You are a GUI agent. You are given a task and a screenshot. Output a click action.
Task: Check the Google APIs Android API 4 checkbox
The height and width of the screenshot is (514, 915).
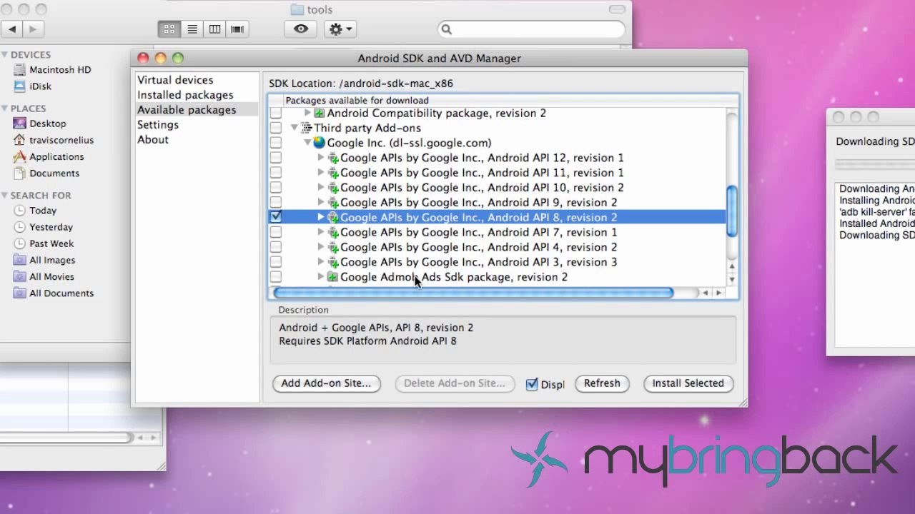point(276,248)
